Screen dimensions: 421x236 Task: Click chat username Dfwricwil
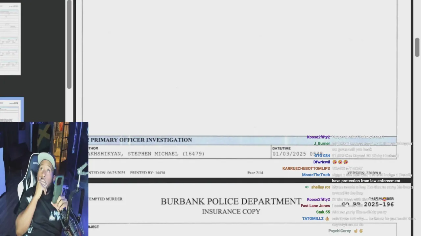(x=321, y=162)
